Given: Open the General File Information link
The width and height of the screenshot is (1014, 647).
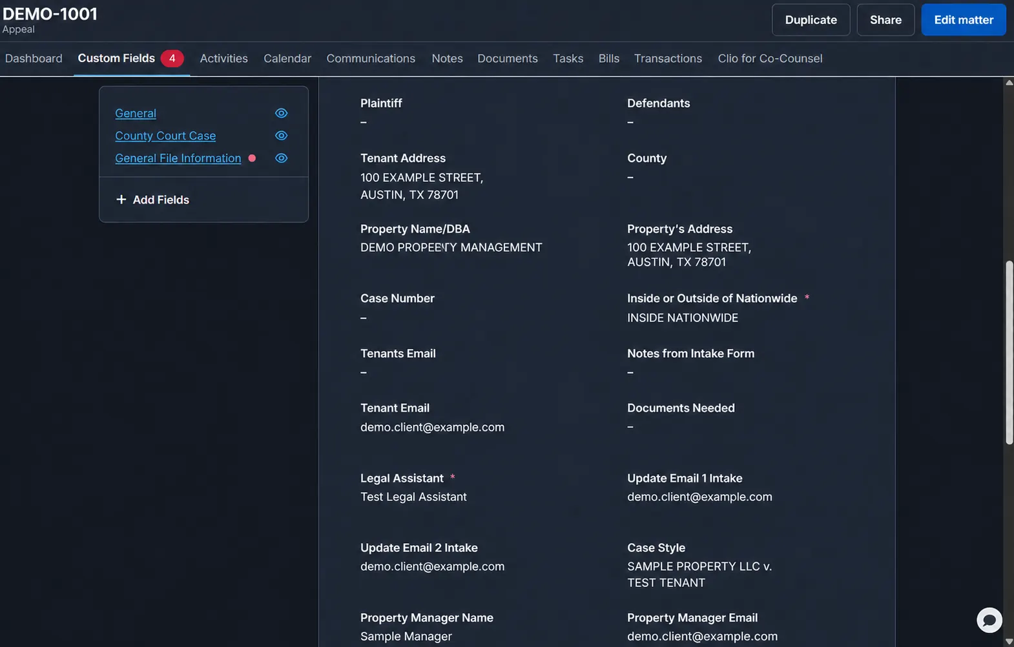Looking at the screenshot, I should tap(178, 158).
